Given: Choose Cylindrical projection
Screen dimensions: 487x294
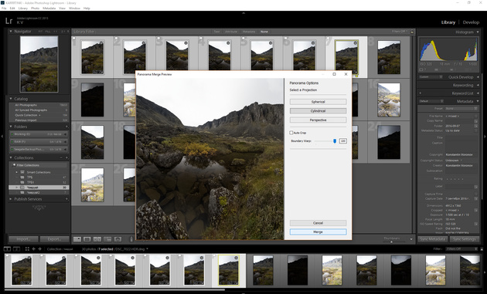Looking at the screenshot, I should click(x=318, y=110).
